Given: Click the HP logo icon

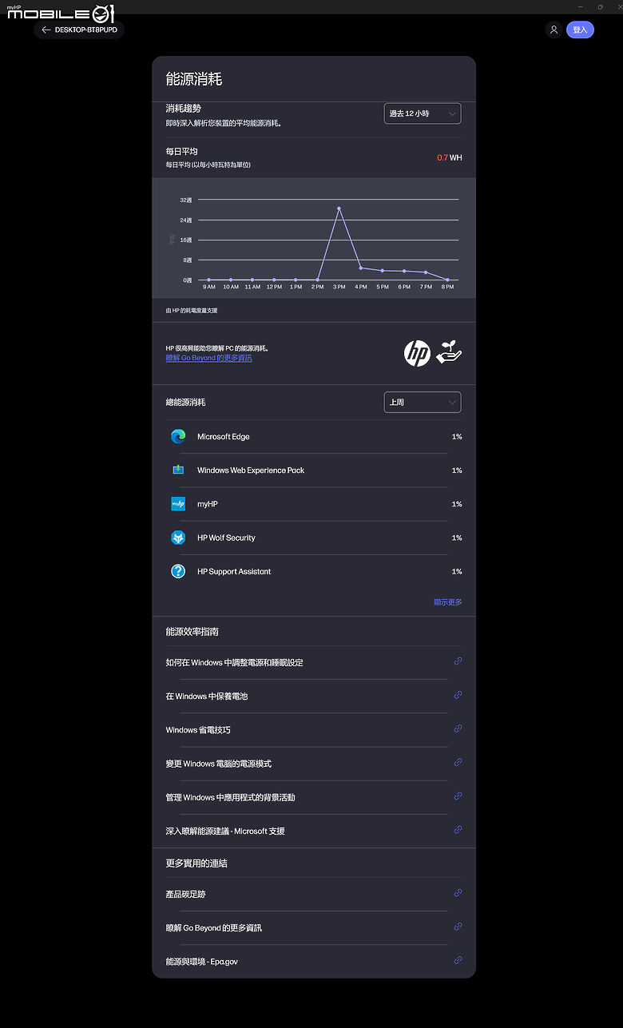Looking at the screenshot, I should (x=417, y=353).
